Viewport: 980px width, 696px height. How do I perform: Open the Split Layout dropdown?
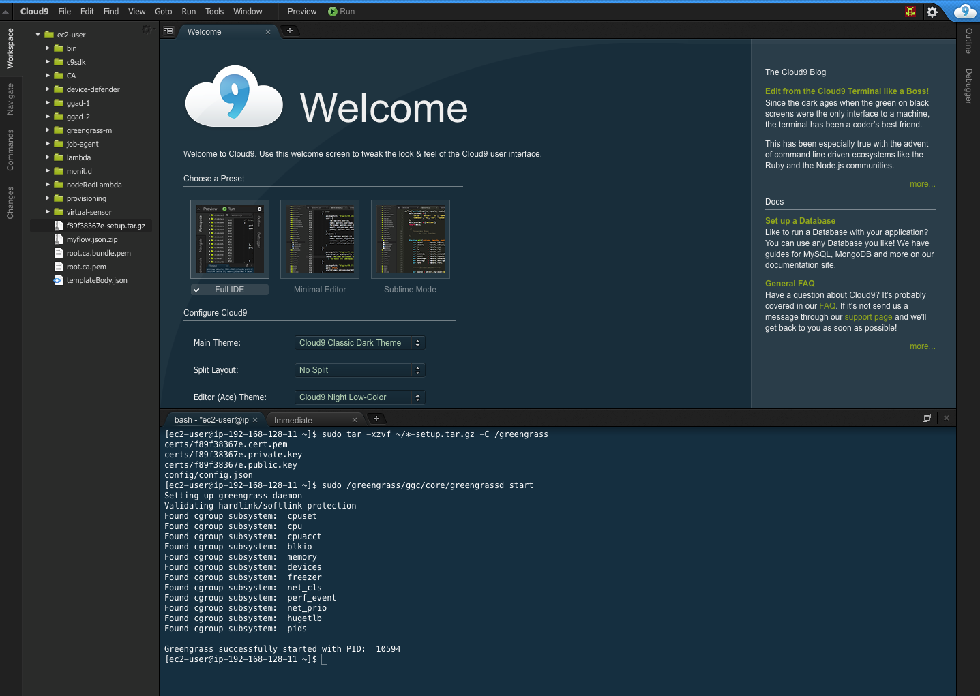pyautogui.click(x=359, y=370)
